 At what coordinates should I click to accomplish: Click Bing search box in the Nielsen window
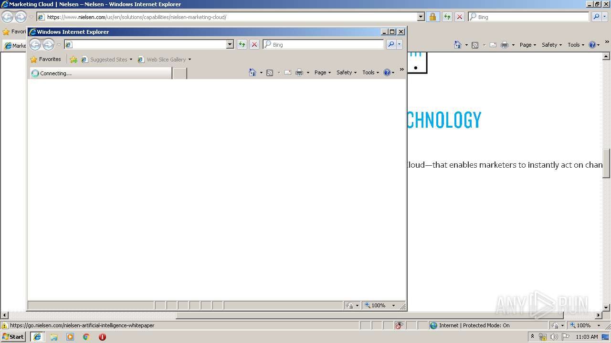coord(528,17)
